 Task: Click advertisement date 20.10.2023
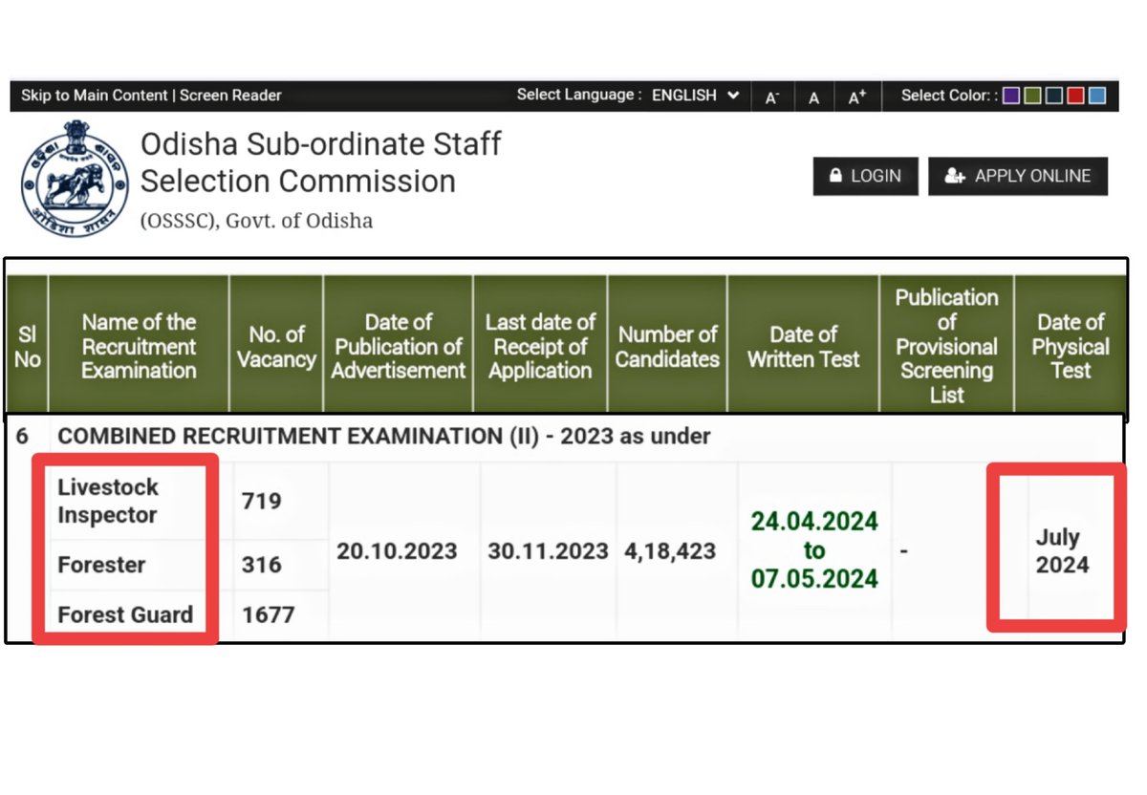[397, 551]
